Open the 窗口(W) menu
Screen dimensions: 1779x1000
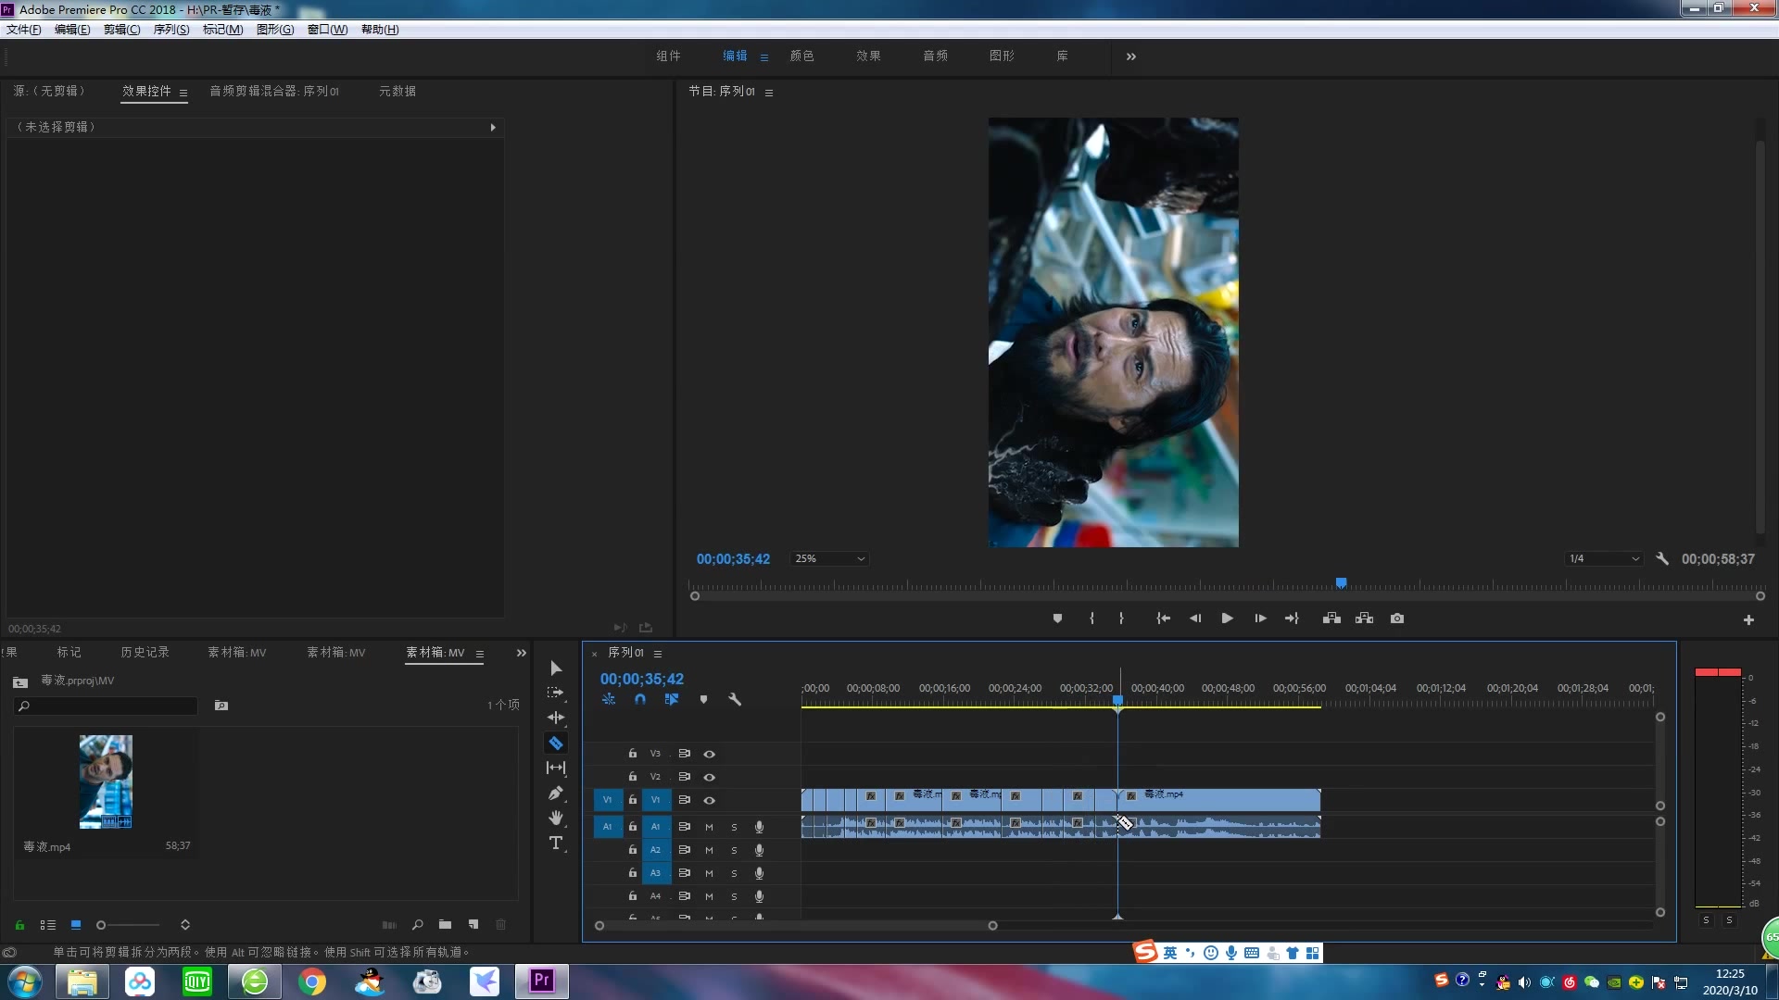click(327, 30)
